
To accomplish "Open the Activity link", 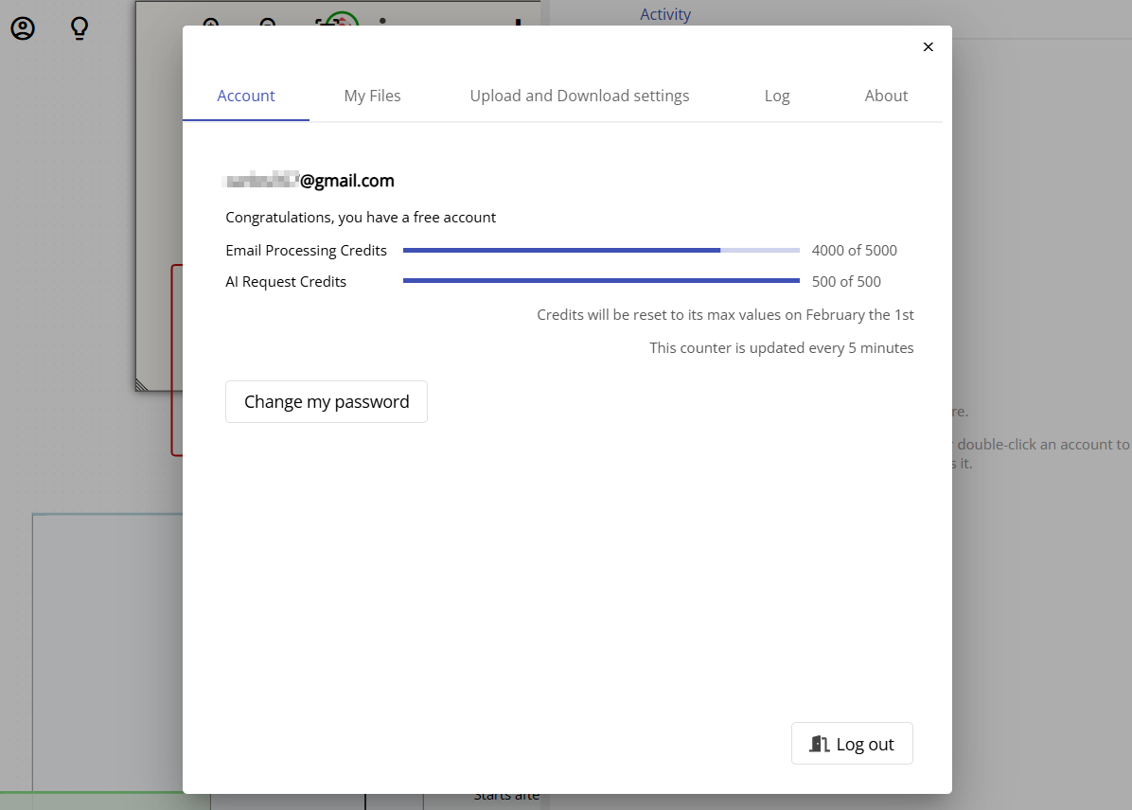I will tap(664, 14).
